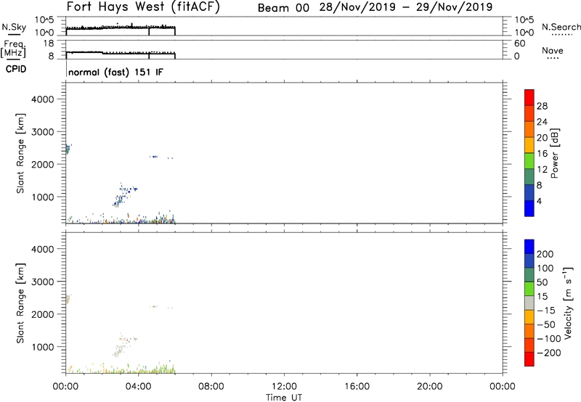Click the 20:00 time tick label

[x=429, y=387]
